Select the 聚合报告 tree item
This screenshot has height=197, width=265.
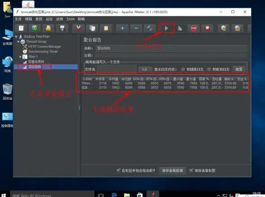tap(35, 67)
